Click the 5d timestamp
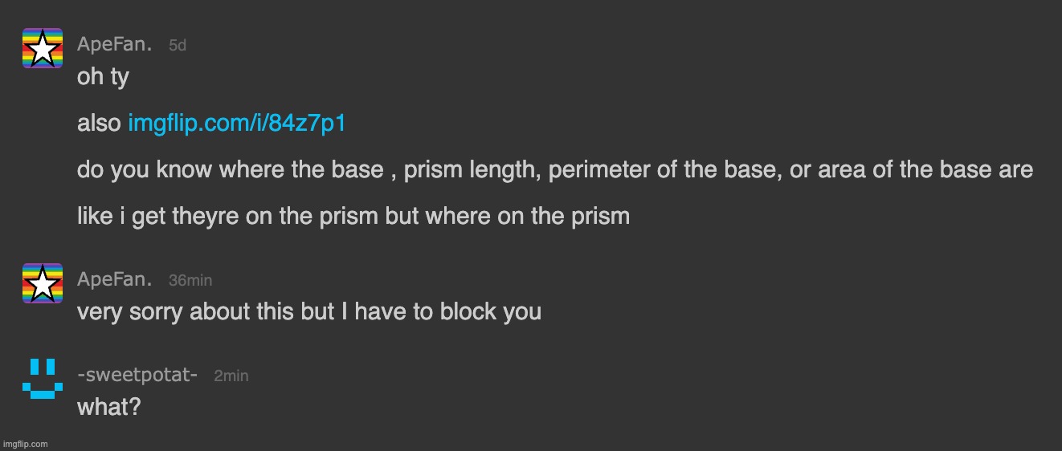The height and width of the screenshot is (451, 1062). (x=178, y=46)
